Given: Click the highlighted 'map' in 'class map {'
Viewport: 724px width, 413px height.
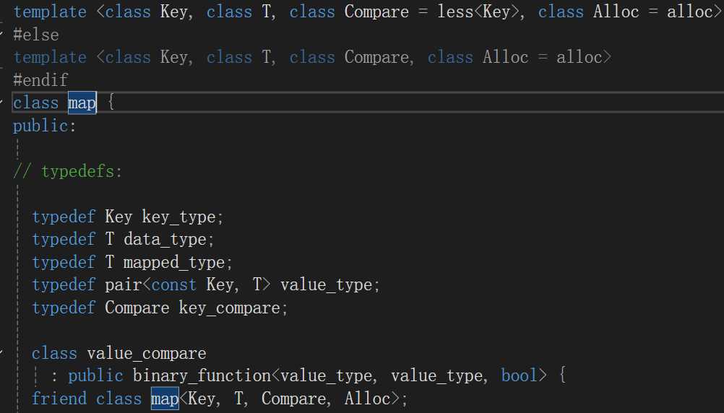Looking at the screenshot, I should pyautogui.click(x=82, y=103).
